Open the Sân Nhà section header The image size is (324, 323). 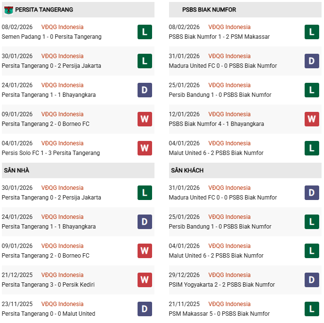click(16, 170)
